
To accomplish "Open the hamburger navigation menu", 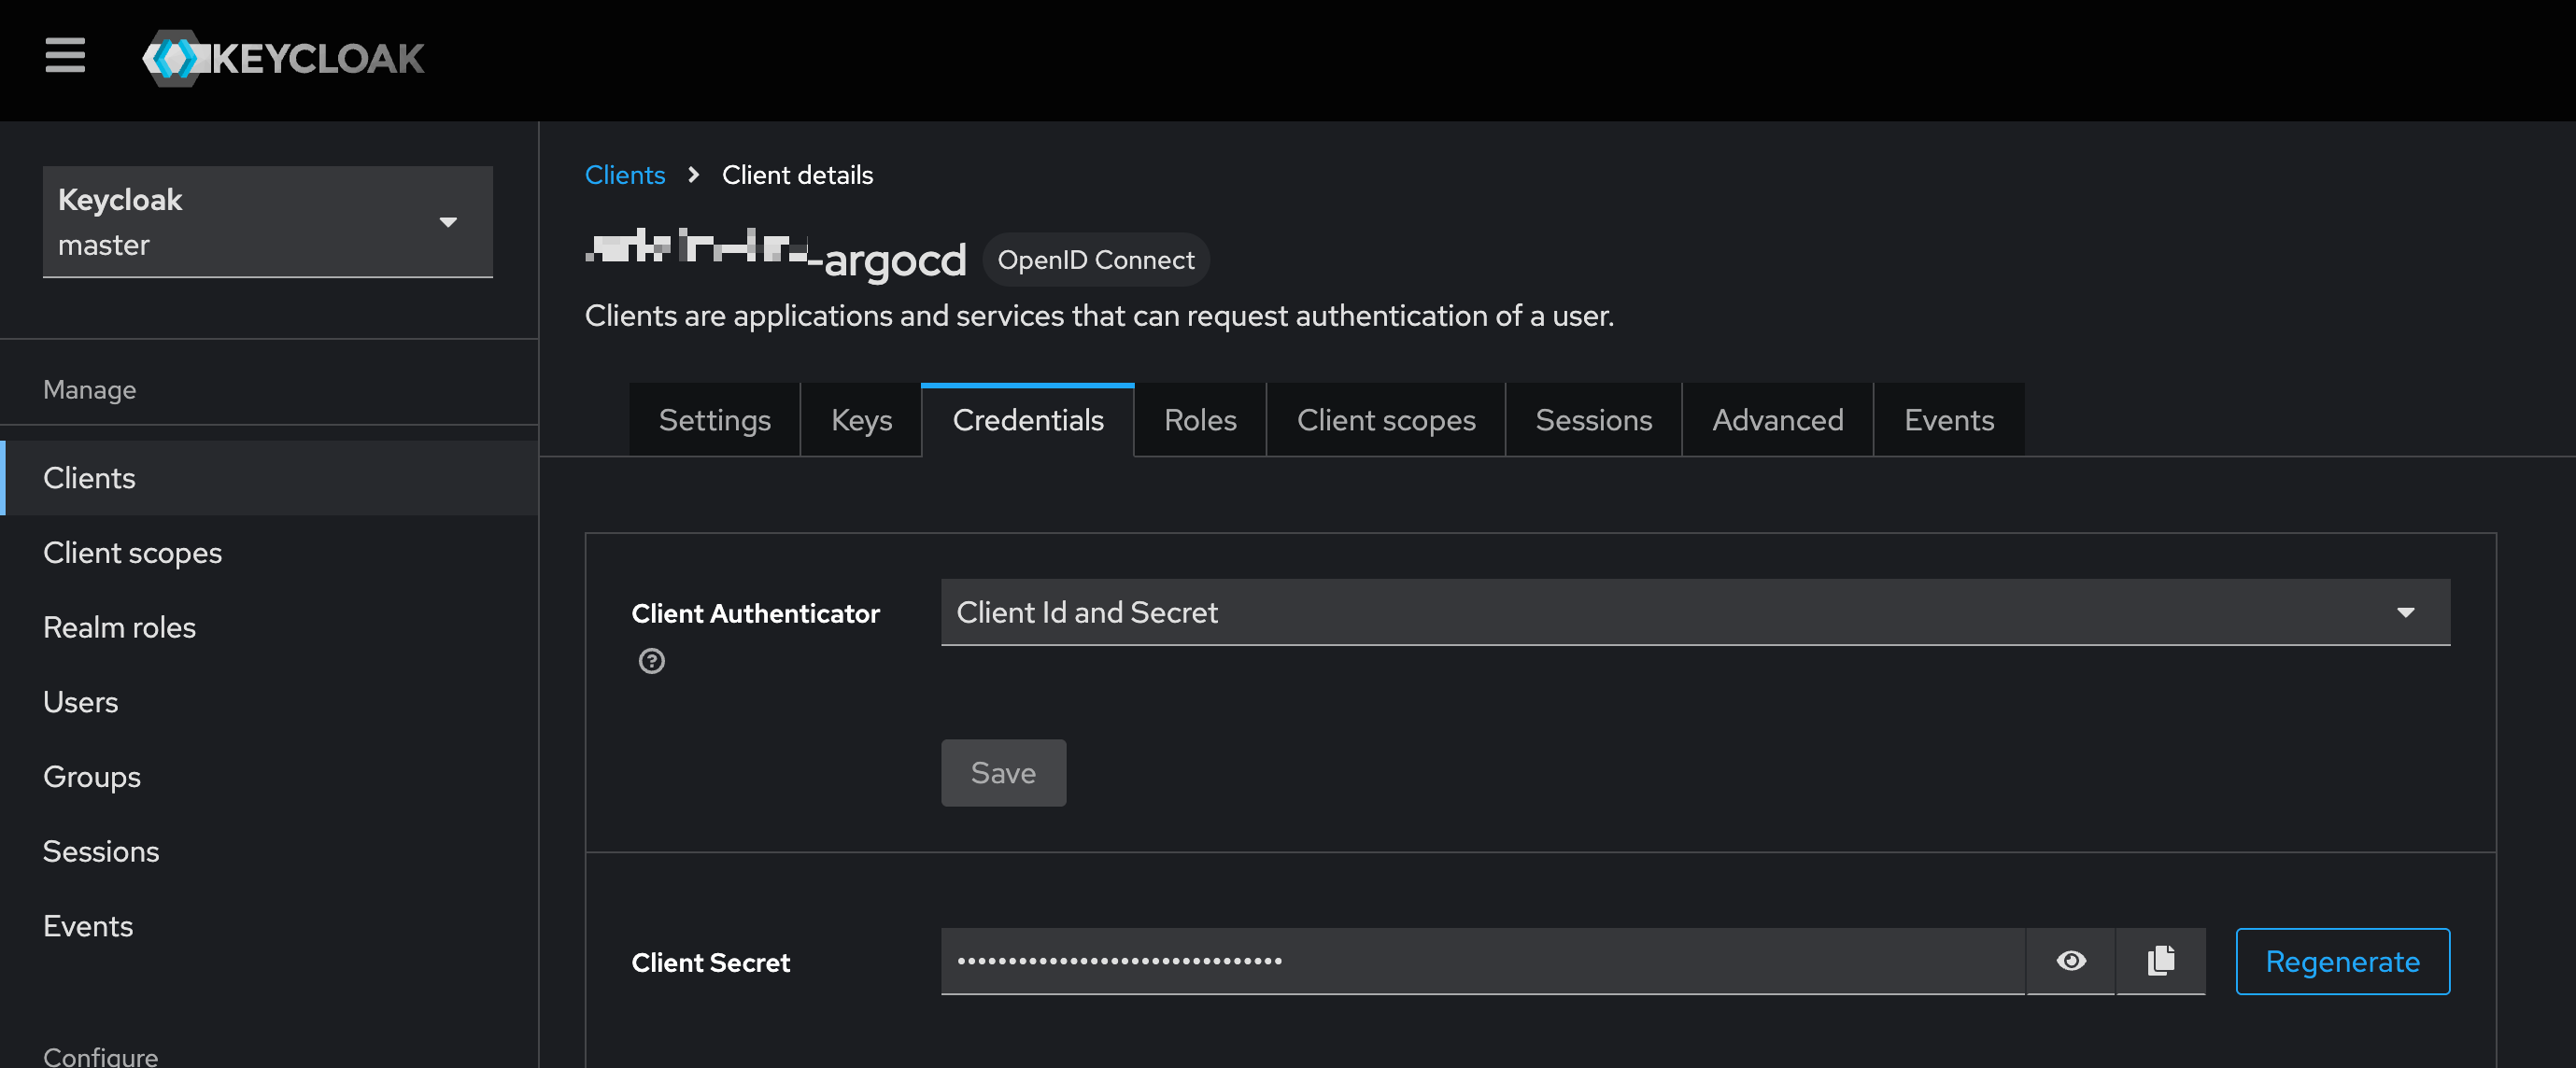I will click(x=65, y=56).
